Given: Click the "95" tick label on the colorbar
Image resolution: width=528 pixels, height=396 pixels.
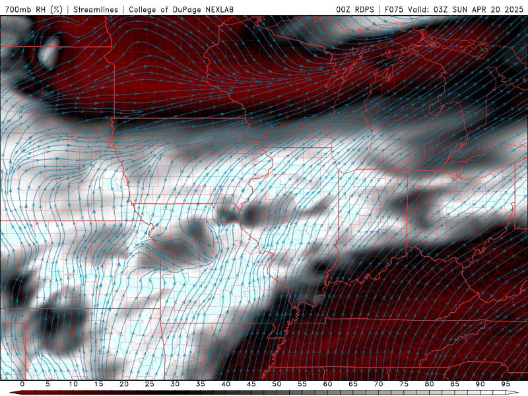Looking at the screenshot, I should coord(506,384).
